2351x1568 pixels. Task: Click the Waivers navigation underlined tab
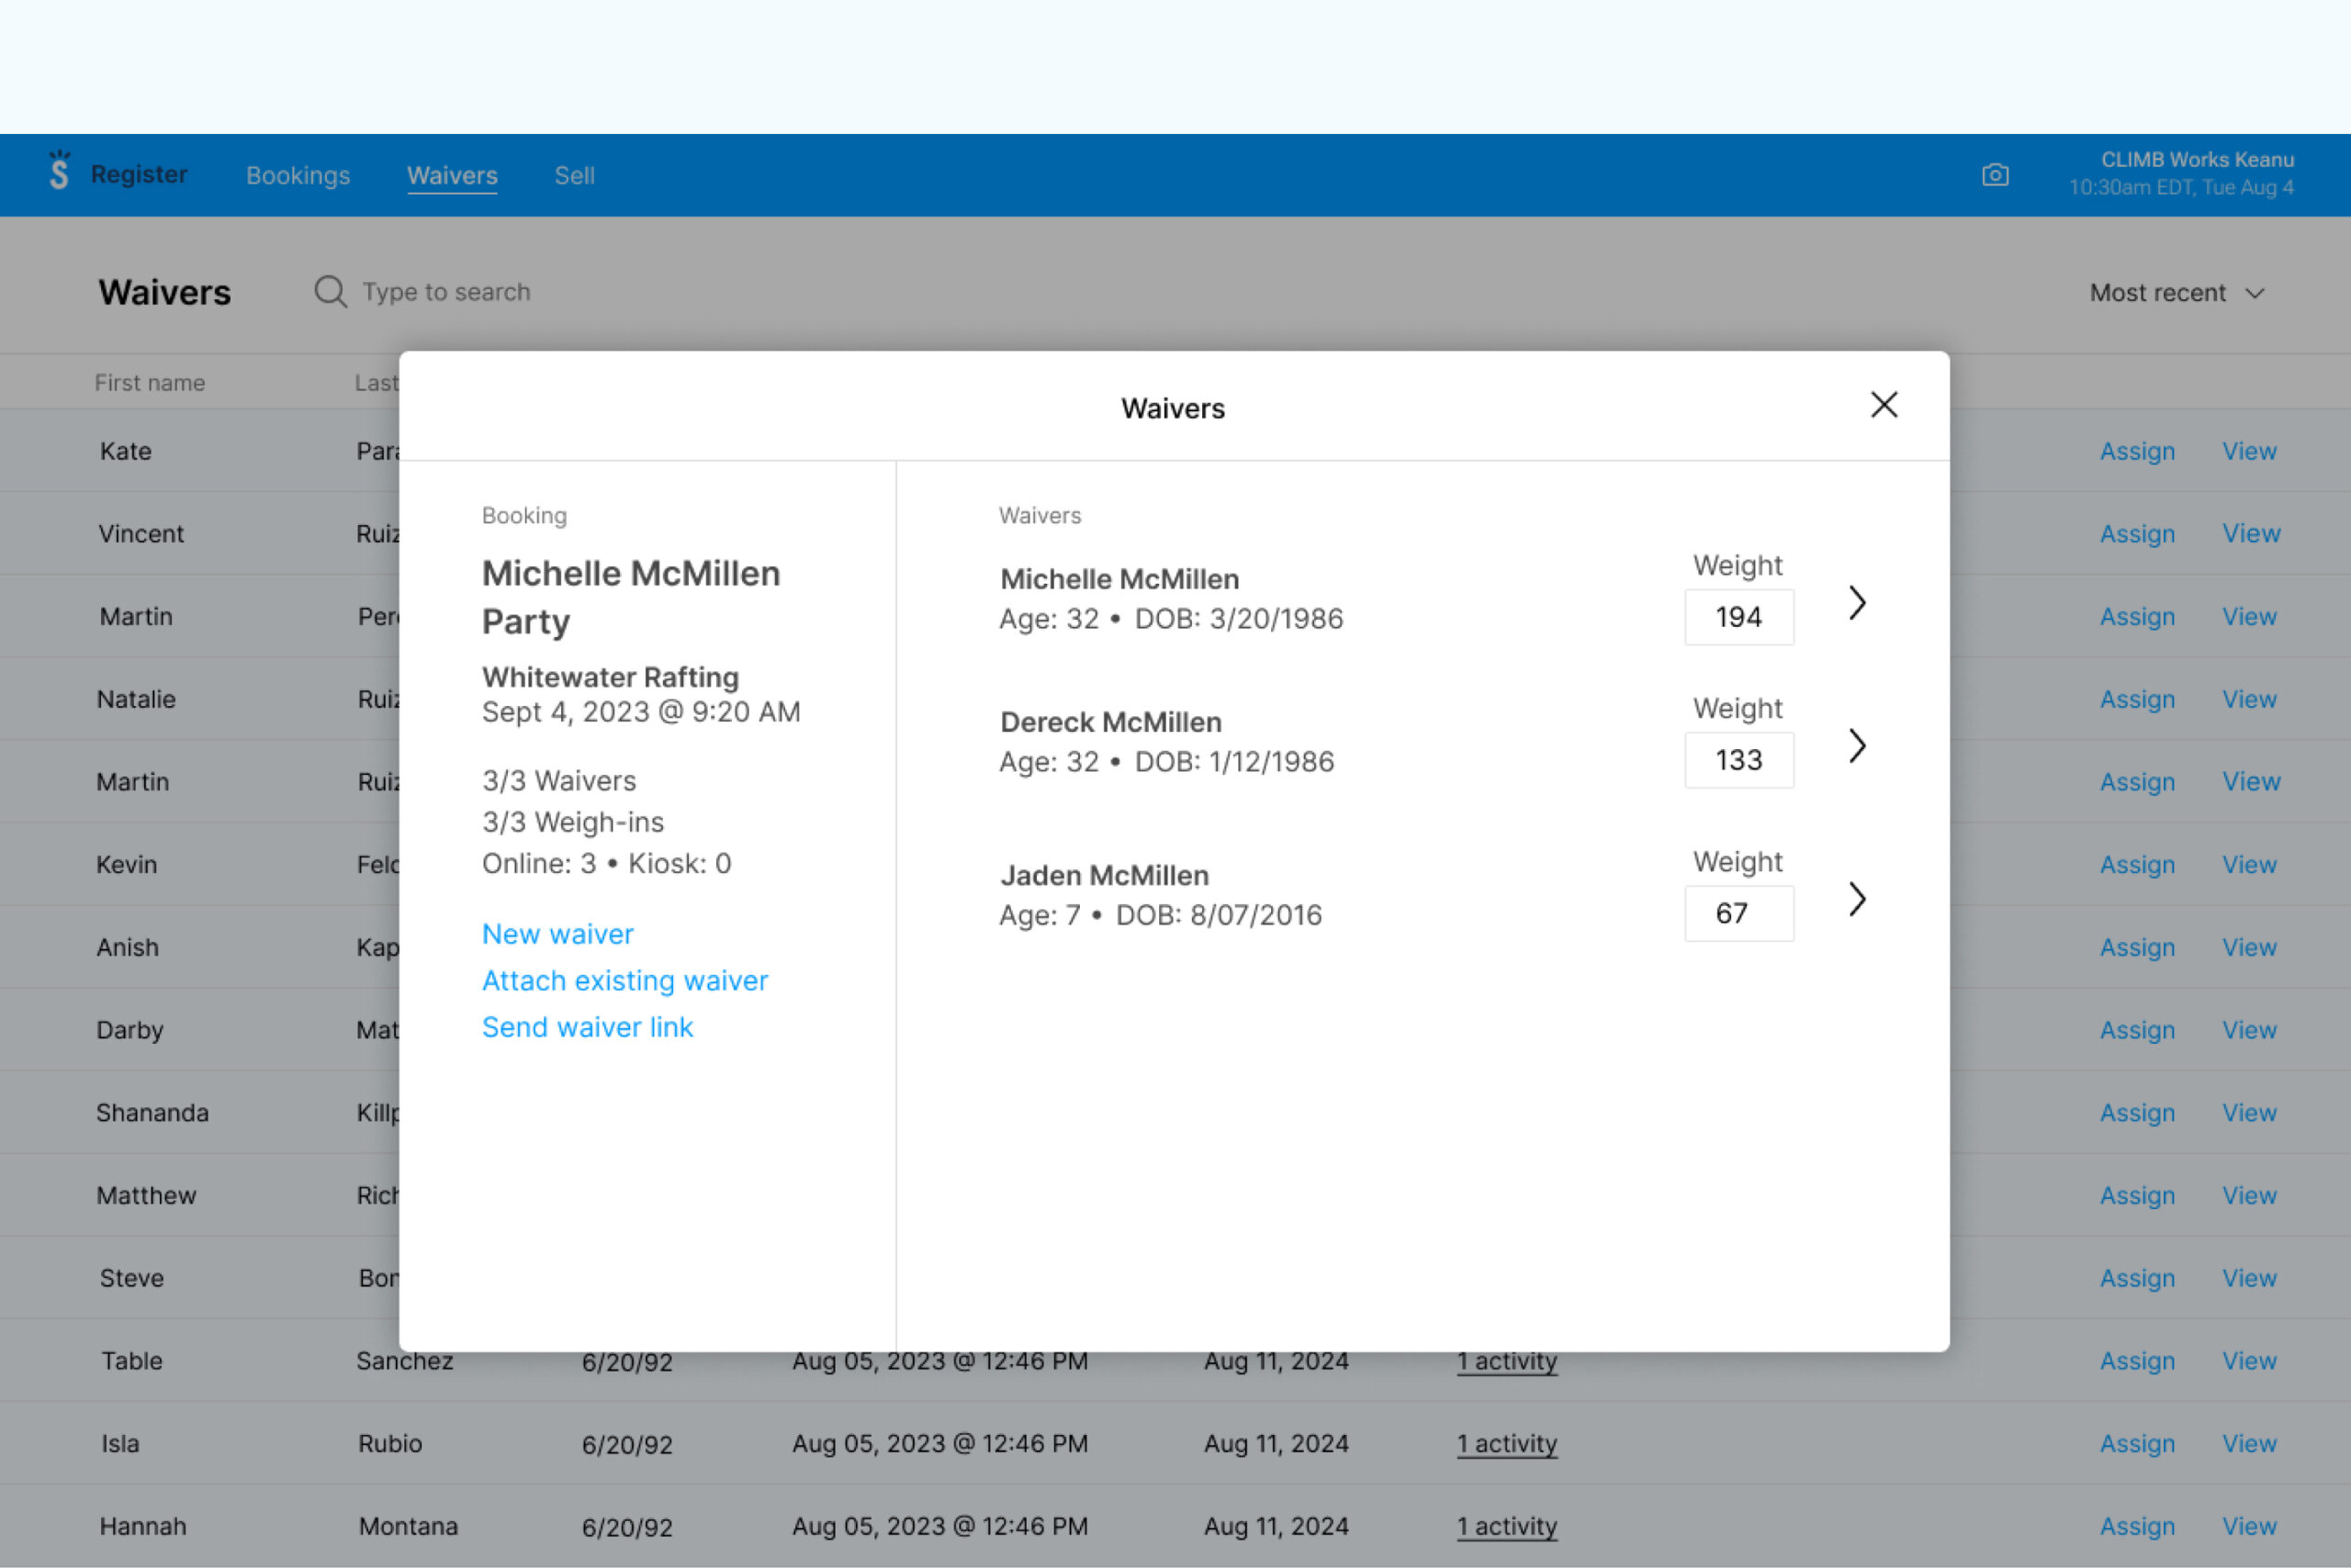point(452,174)
